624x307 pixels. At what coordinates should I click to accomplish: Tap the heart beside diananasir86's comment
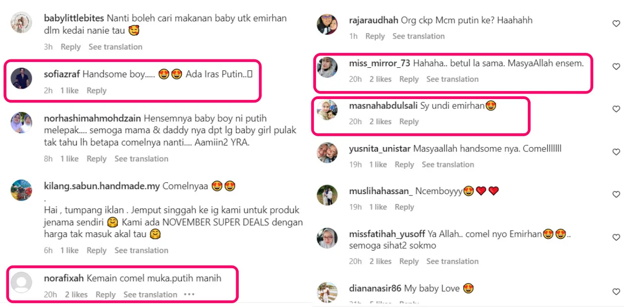(x=616, y=292)
